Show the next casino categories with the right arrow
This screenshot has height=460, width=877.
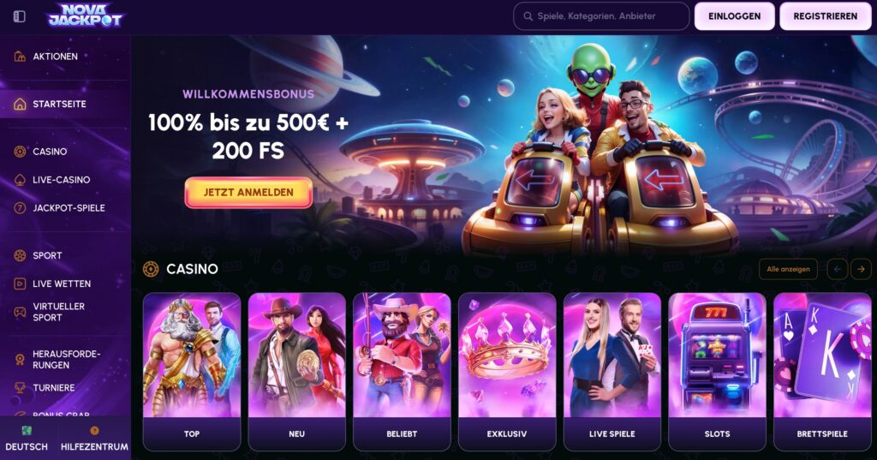click(x=861, y=269)
